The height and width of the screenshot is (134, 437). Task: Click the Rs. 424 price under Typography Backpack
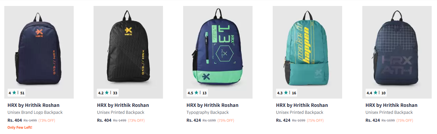pyautogui.click(x=194, y=120)
